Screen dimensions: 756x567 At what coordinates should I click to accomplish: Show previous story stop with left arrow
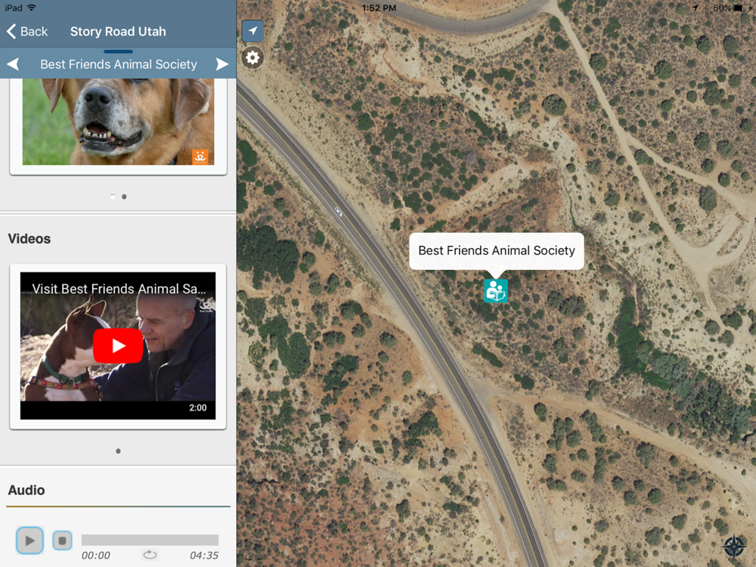pyautogui.click(x=14, y=64)
